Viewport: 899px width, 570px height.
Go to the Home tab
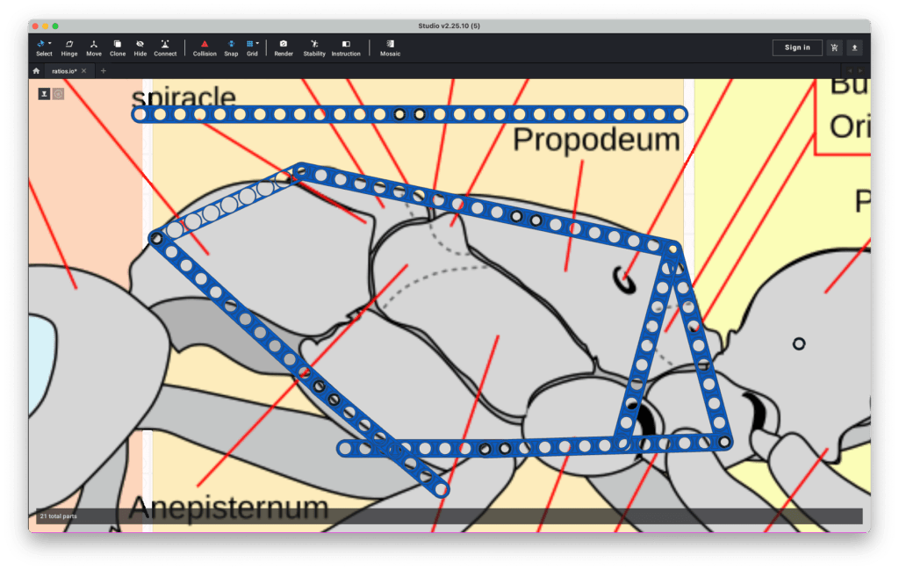tap(36, 71)
